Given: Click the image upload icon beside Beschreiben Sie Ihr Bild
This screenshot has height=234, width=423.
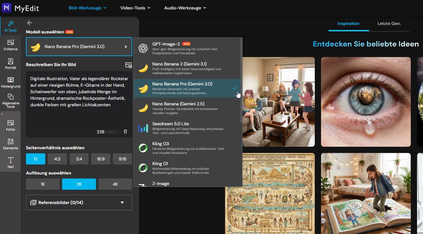Looking at the screenshot, I should point(129,65).
